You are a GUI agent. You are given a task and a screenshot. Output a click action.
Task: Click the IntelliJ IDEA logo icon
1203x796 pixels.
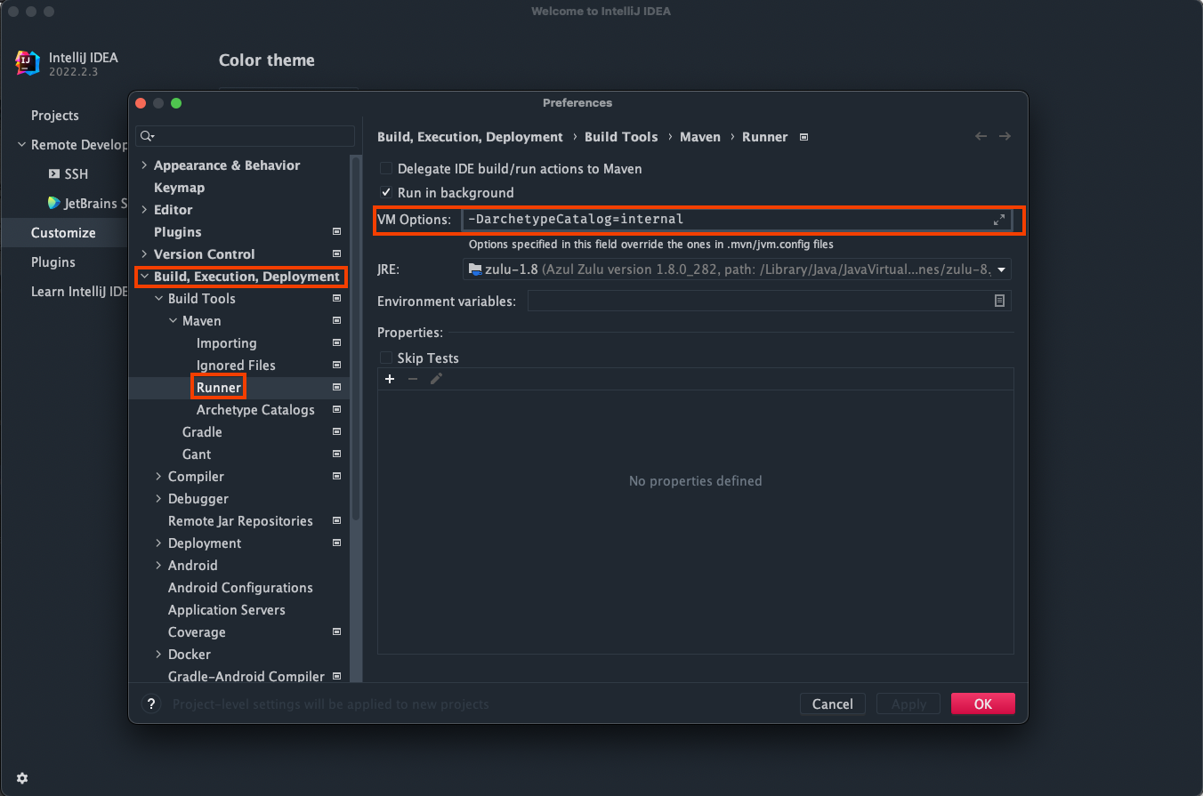click(28, 62)
